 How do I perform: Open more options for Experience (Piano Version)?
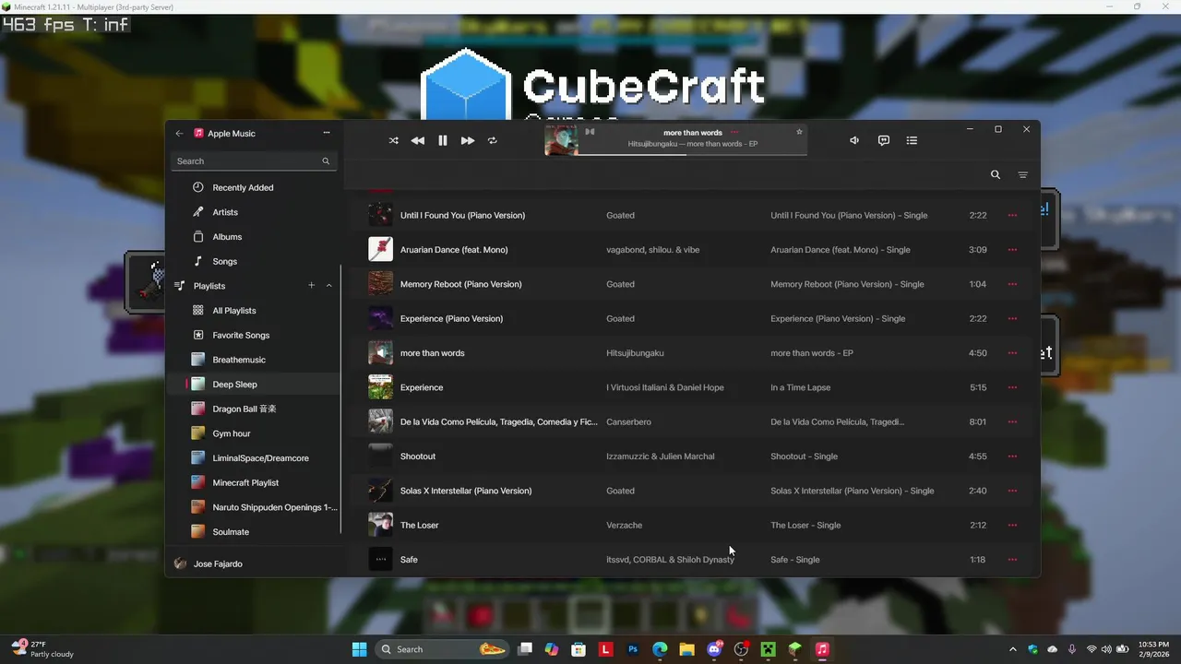pos(1012,319)
